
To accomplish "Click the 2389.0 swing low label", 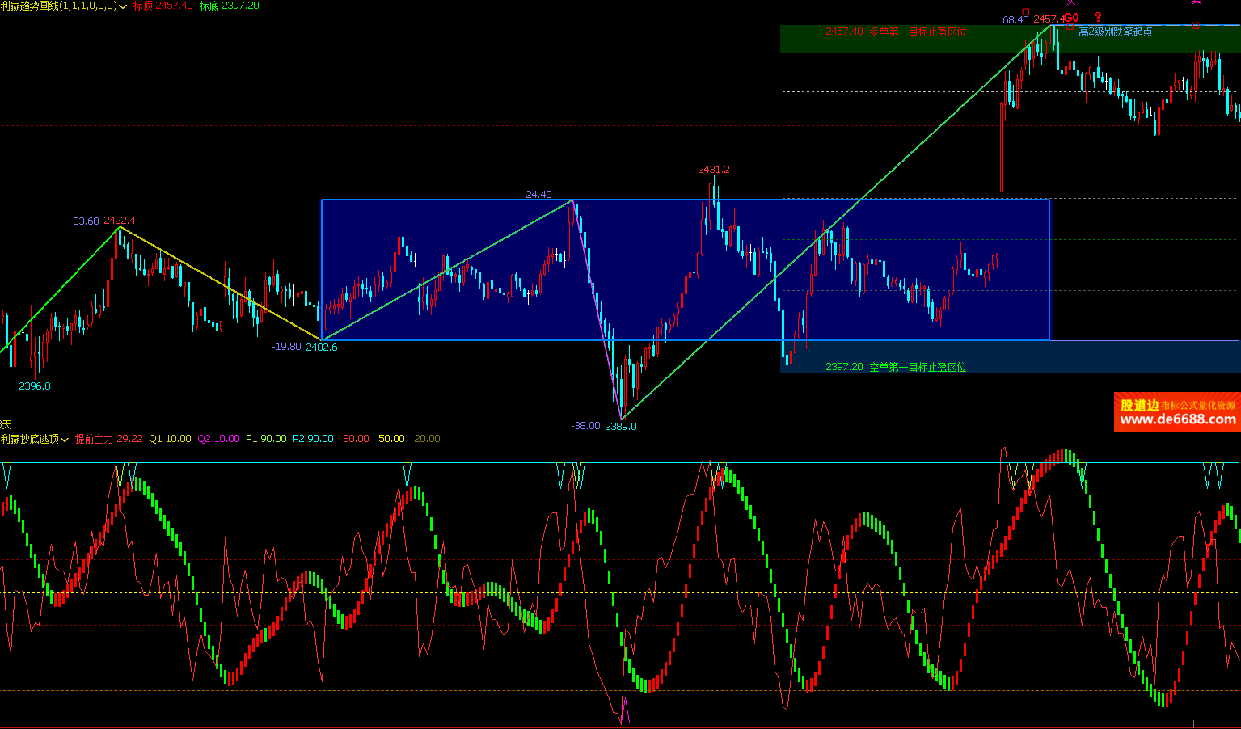I will [621, 426].
